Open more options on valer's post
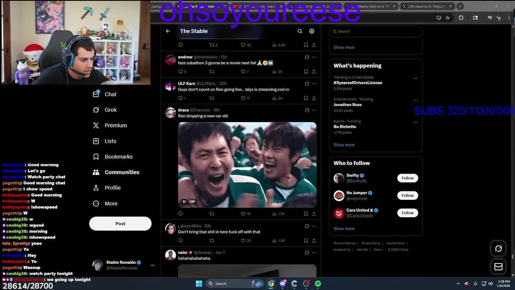 (314, 253)
